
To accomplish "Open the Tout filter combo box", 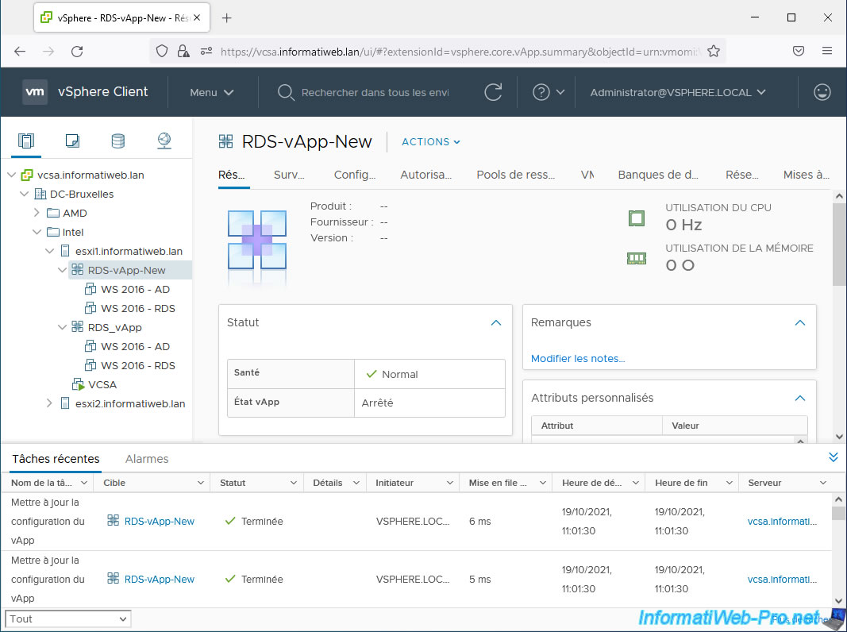I will tap(67, 619).
